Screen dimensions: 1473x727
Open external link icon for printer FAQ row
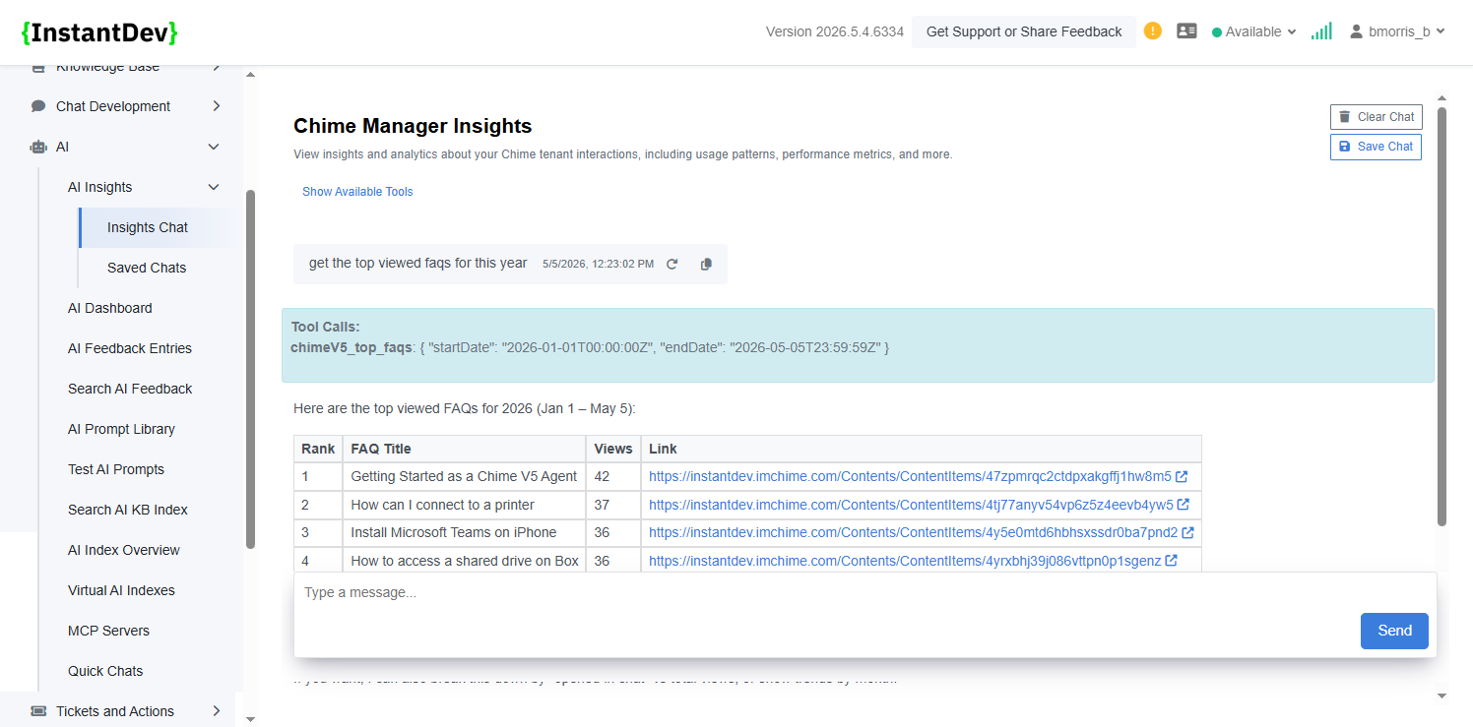[x=1184, y=505]
